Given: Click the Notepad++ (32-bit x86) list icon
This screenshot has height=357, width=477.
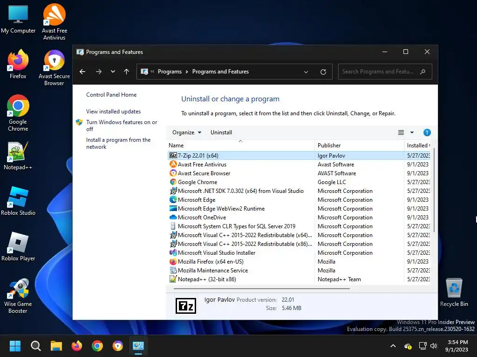Looking at the screenshot, I should click(173, 279).
